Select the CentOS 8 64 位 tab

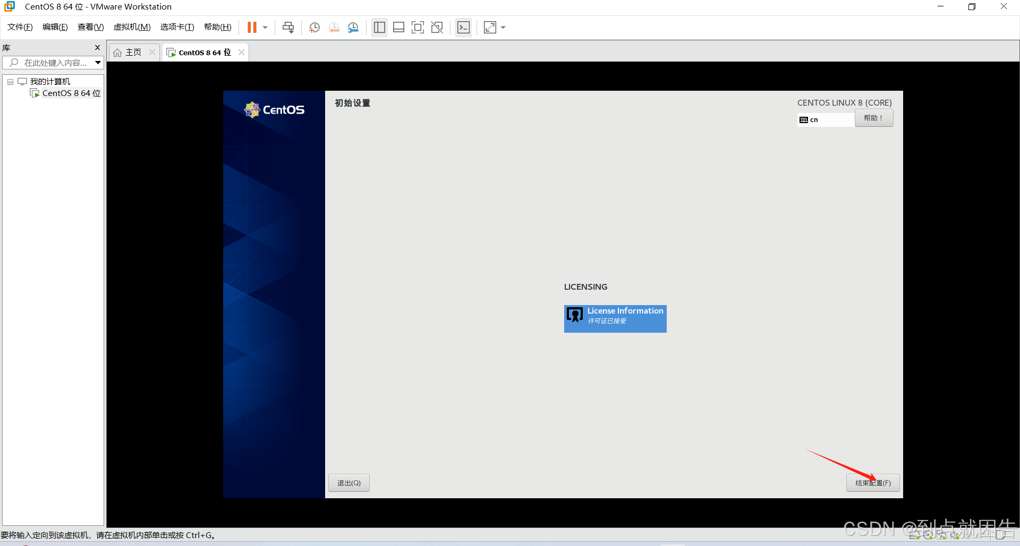click(x=205, y=53)
